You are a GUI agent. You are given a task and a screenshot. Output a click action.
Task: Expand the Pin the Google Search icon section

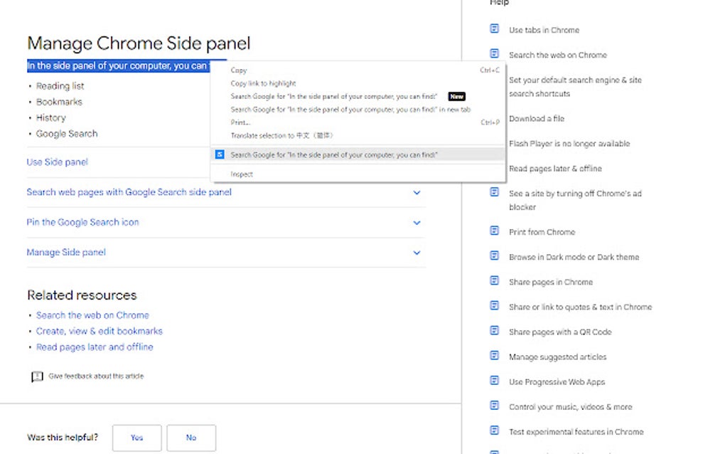417,223
